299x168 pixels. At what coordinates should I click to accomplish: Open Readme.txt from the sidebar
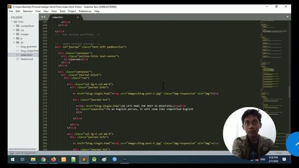(27, 59)
